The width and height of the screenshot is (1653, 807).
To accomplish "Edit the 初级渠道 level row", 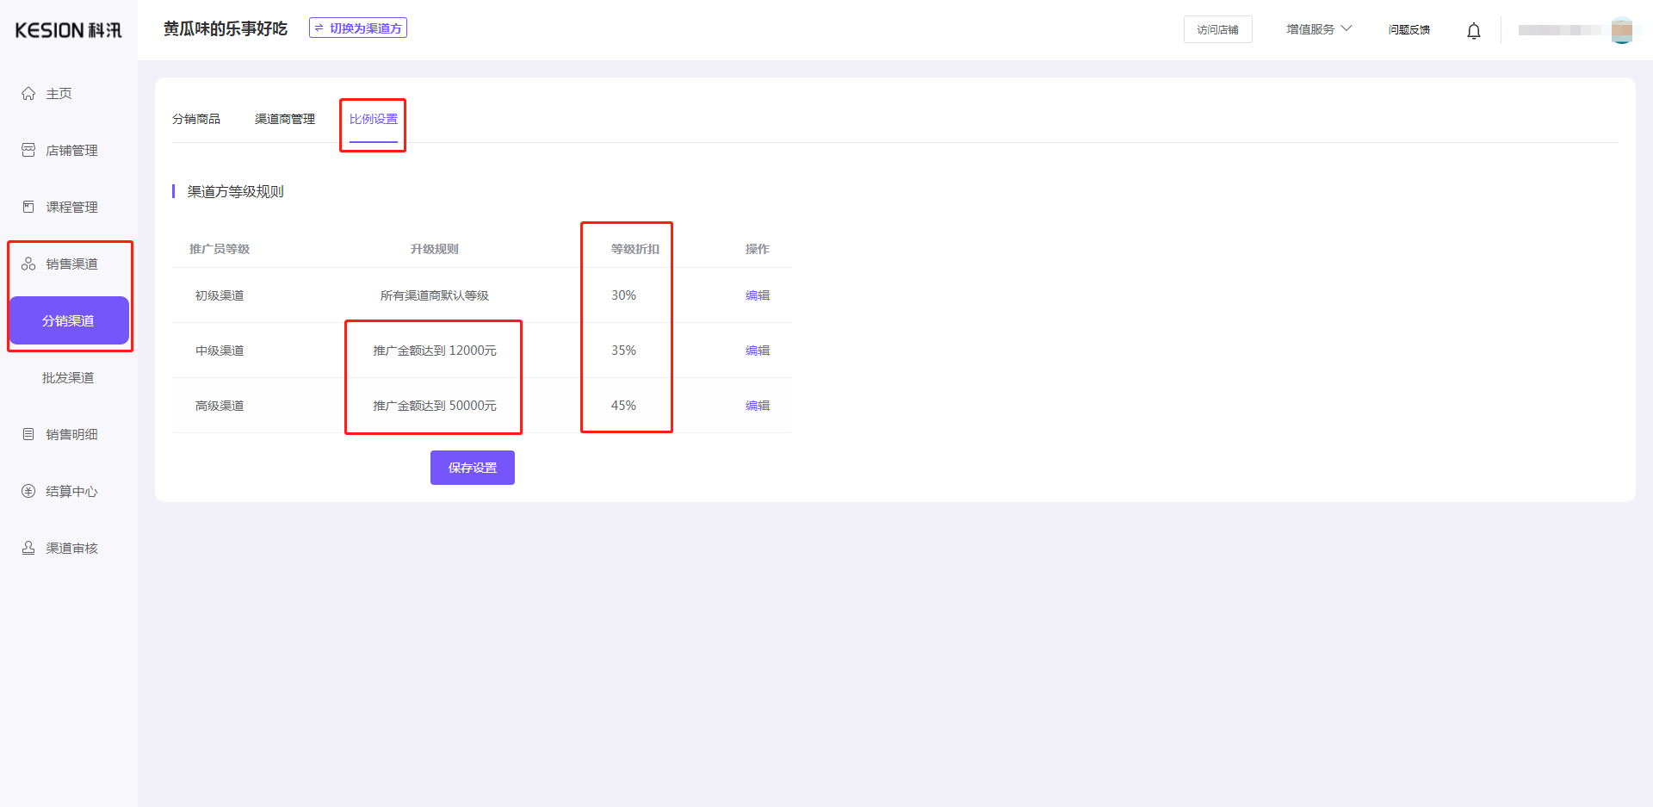I will (x=757, y=295).
